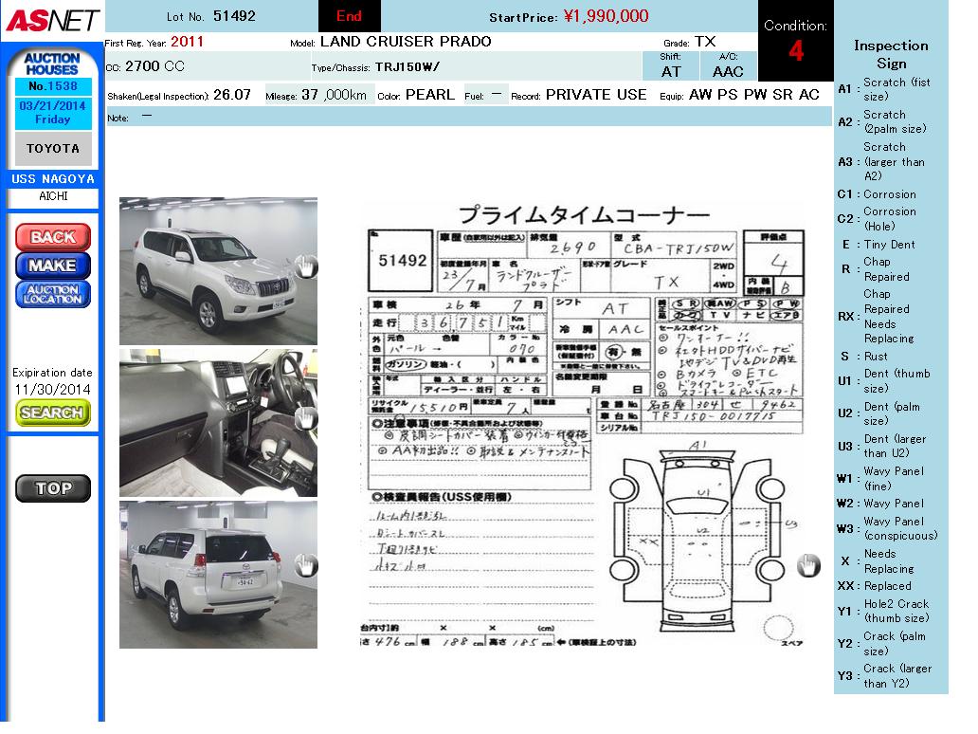The image size is (978, 734).
Task: Hit the green SEARCH button
Action: pyautogui.click(x=52, y=413)
